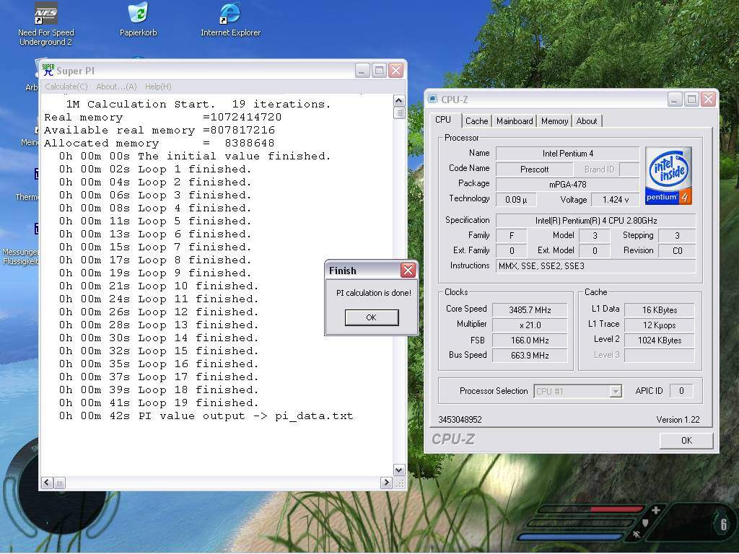Click the 'Loop 1 finished.' line
739x554 pixels.
tap(156, 169)
